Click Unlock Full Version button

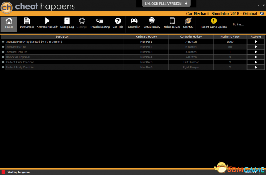[x=166, y=4]
